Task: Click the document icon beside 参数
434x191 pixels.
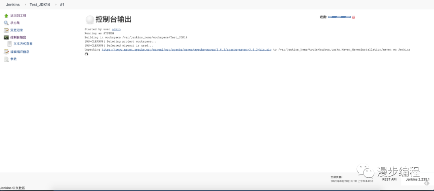Action: (x=6, y=59)
